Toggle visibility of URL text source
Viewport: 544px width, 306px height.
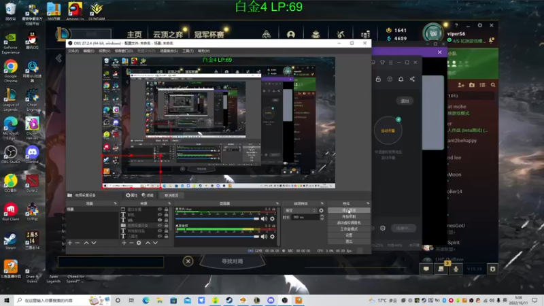[x=160, y=220]
